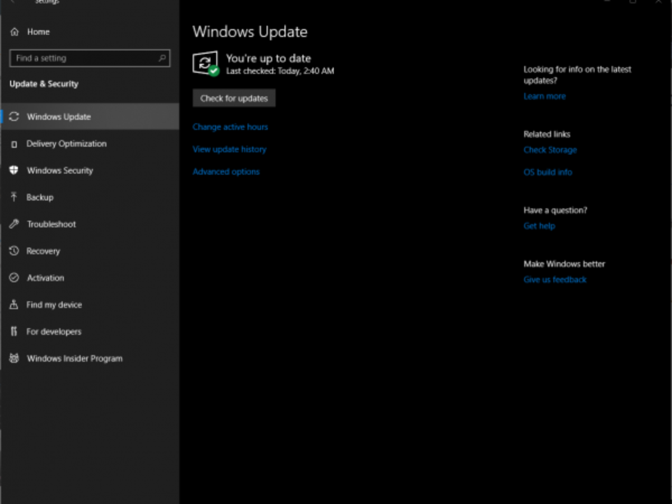
Task: Click the Make Windows better text
Action: click(564, 264)
